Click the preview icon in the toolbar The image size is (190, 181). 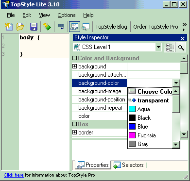coord(86,27)
